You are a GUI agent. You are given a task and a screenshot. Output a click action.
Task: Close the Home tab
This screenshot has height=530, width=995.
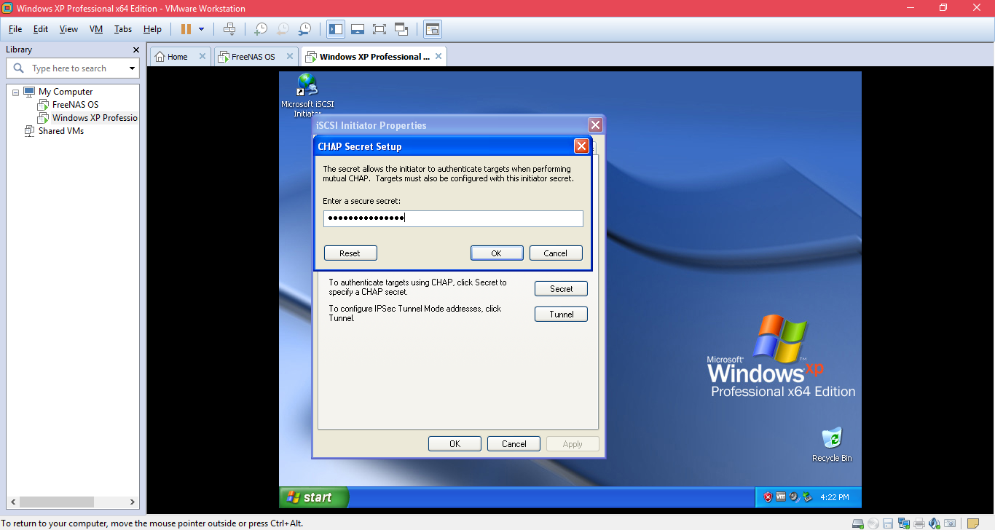click(202, 56)
